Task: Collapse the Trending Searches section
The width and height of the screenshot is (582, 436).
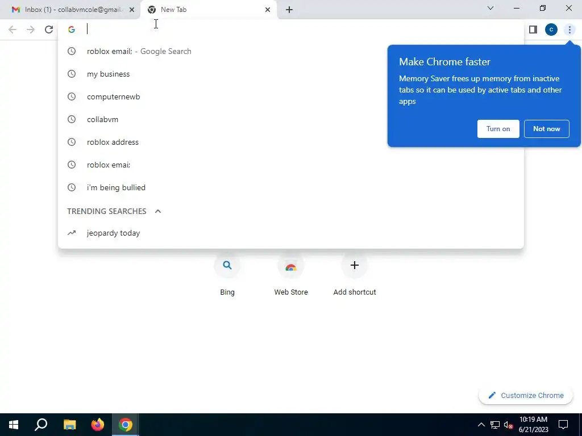Action: 158,211
